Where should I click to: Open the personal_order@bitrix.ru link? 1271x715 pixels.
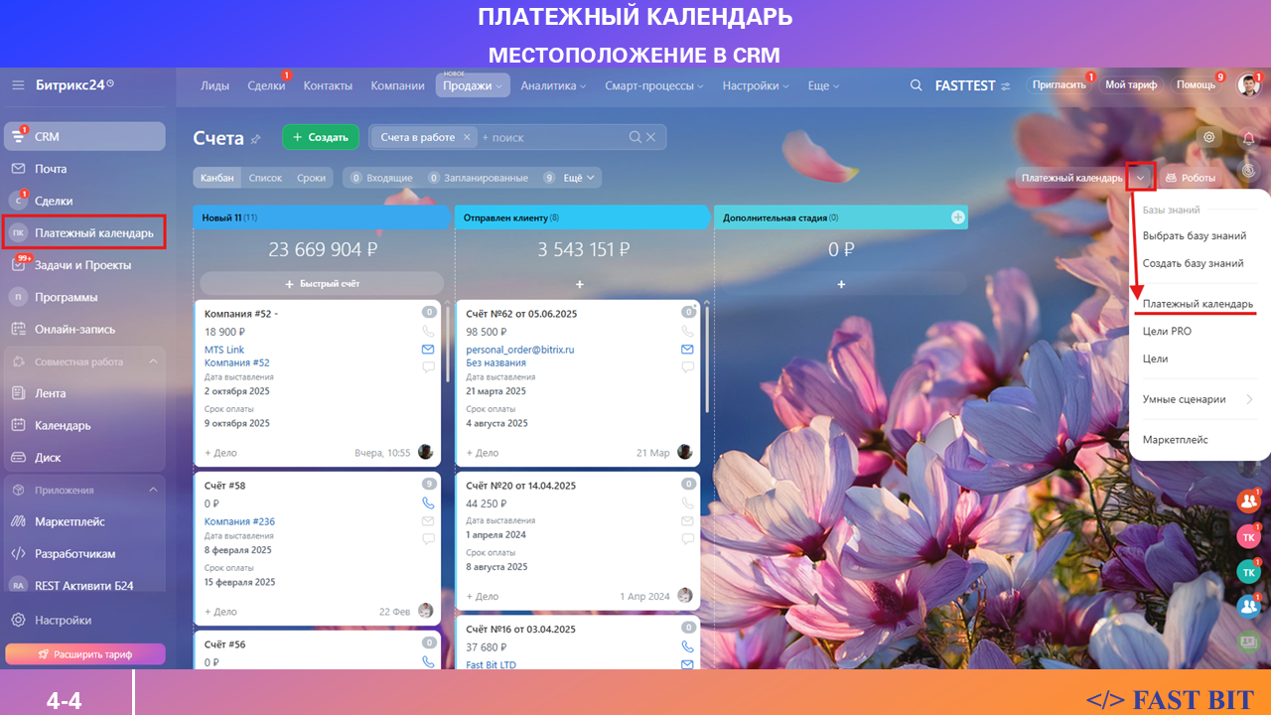[520, 350]
